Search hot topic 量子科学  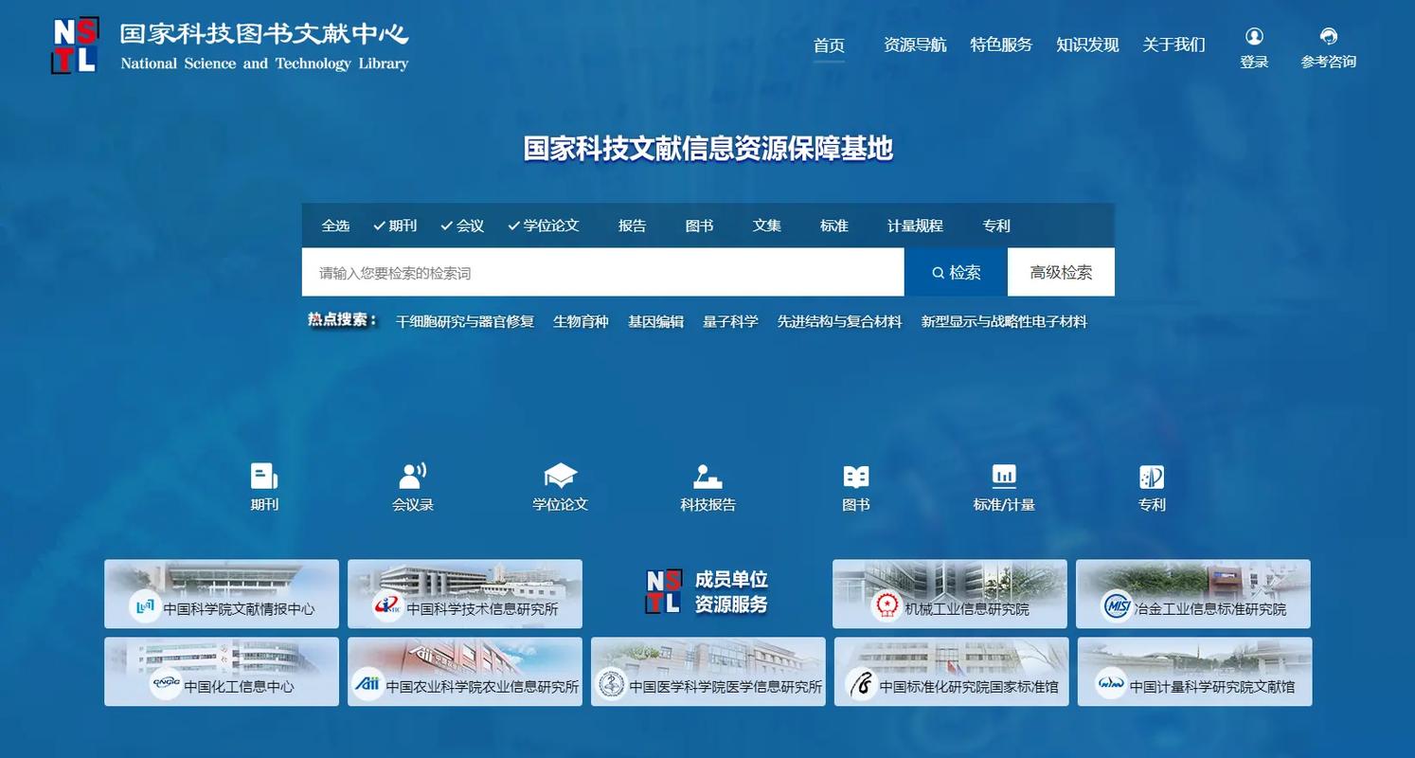pyautogui.click(x=730, y=321)
